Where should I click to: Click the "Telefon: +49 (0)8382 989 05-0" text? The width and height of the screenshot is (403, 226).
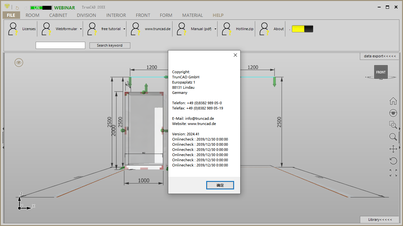point(197,103)
